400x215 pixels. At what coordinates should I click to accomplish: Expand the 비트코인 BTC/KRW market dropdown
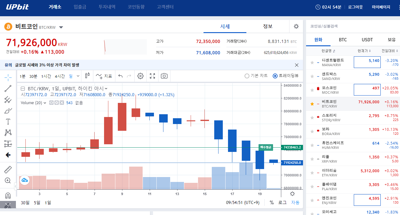pyautogui.click(x=61, y=27)
